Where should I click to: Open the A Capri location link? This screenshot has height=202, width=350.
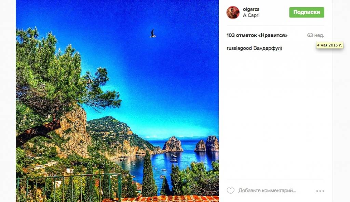tap(251, 15)
